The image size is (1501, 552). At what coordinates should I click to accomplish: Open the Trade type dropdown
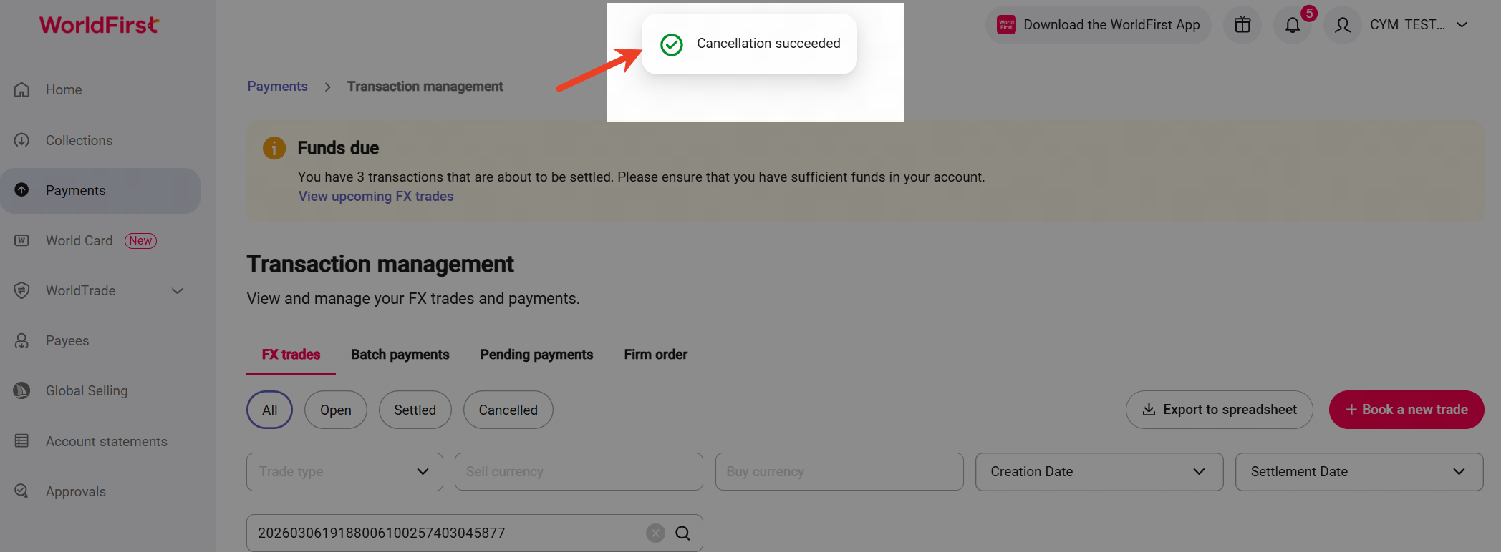344,472
